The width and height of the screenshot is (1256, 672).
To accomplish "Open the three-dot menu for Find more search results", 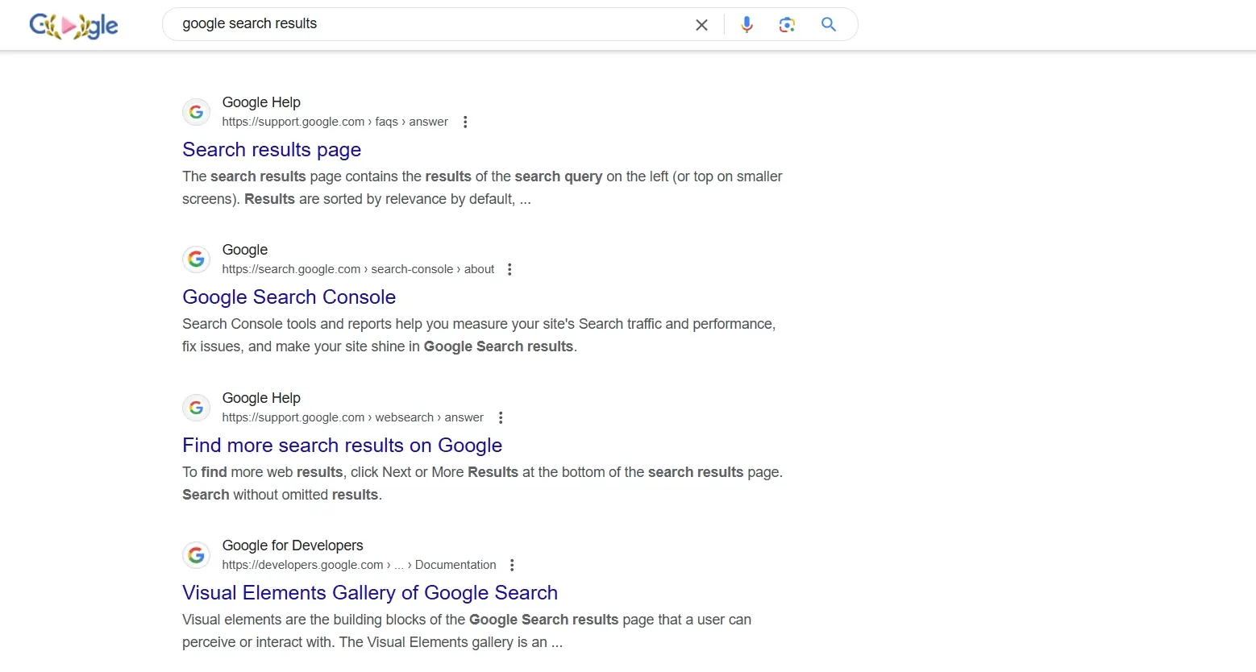I will point(500,417).
